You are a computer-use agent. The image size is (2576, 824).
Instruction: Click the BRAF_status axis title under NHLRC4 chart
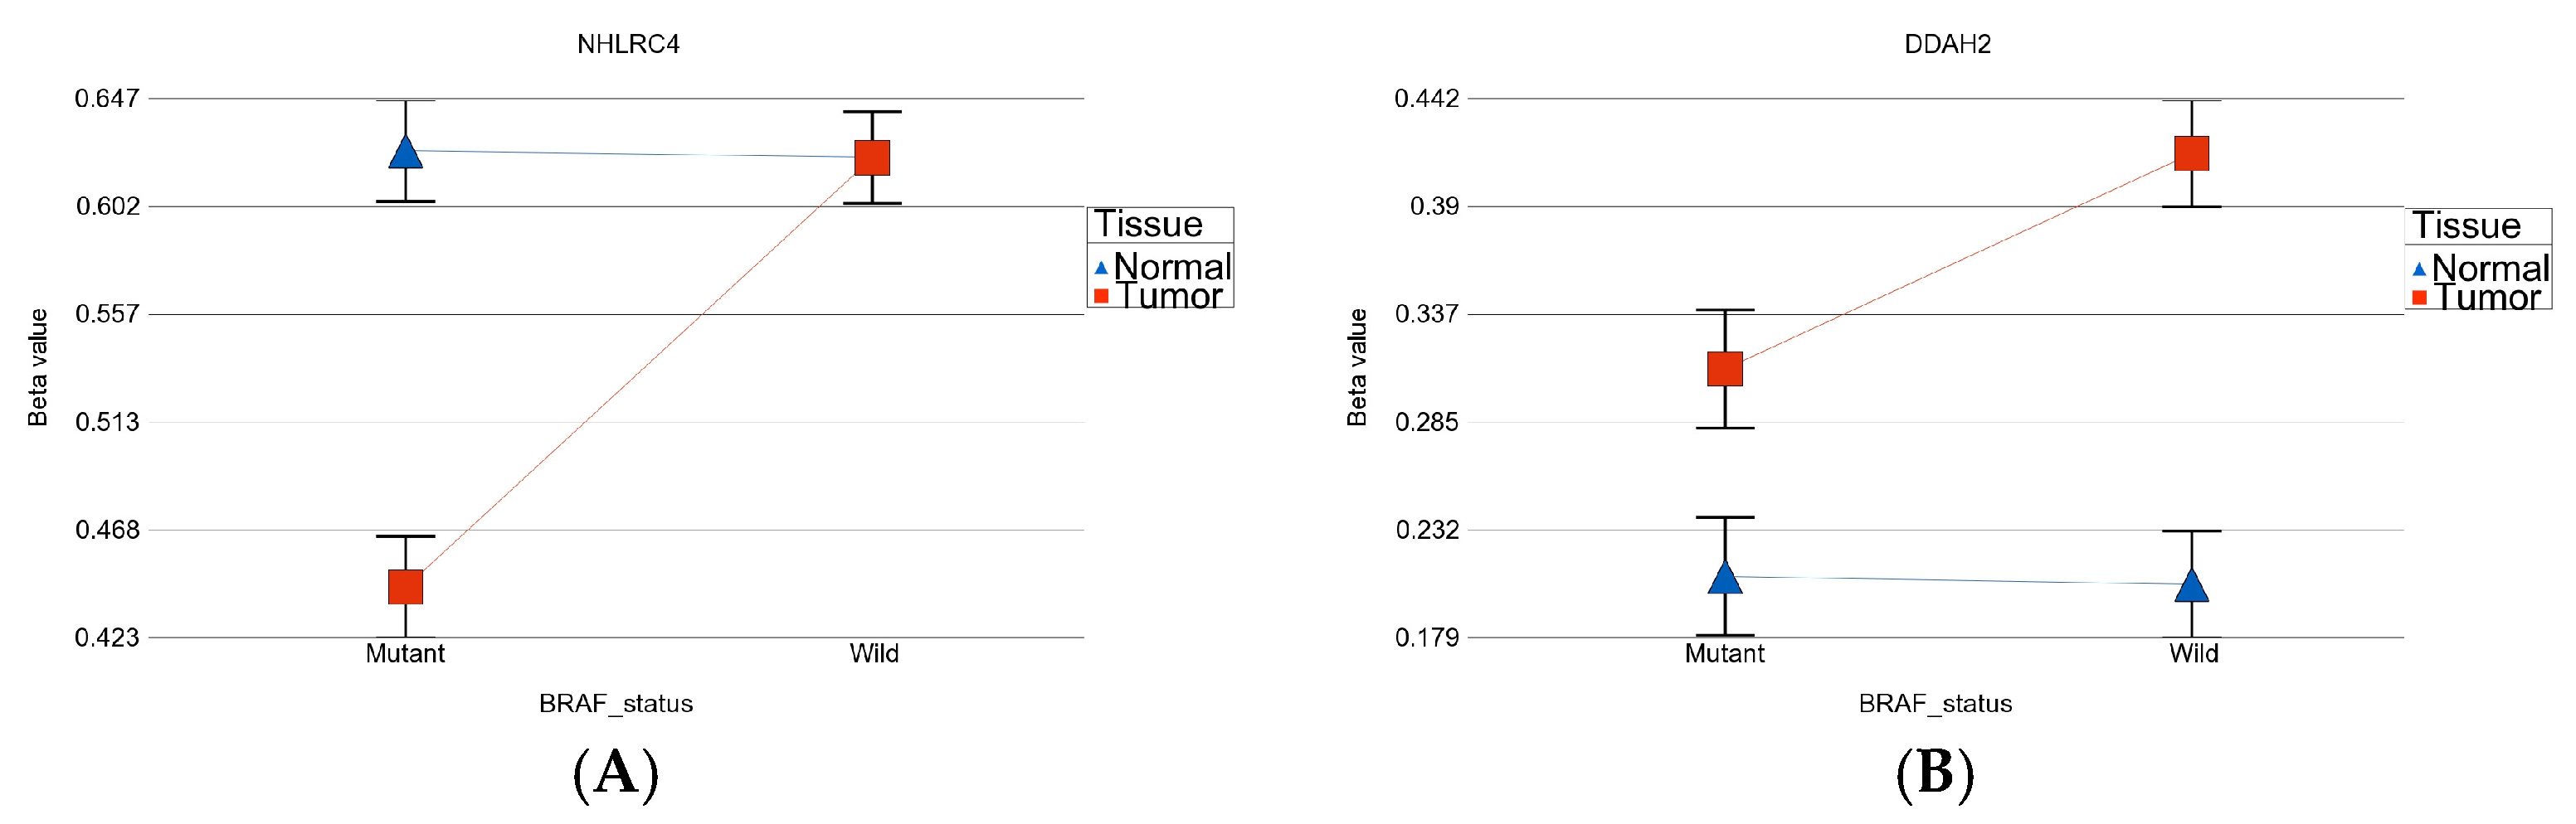pos(616,704)
